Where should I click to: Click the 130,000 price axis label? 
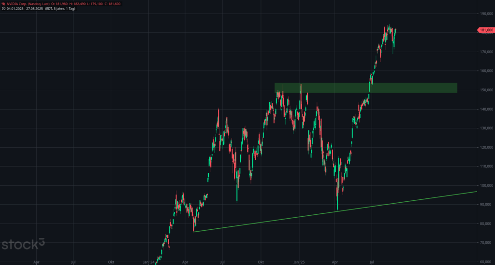(486, 128)
